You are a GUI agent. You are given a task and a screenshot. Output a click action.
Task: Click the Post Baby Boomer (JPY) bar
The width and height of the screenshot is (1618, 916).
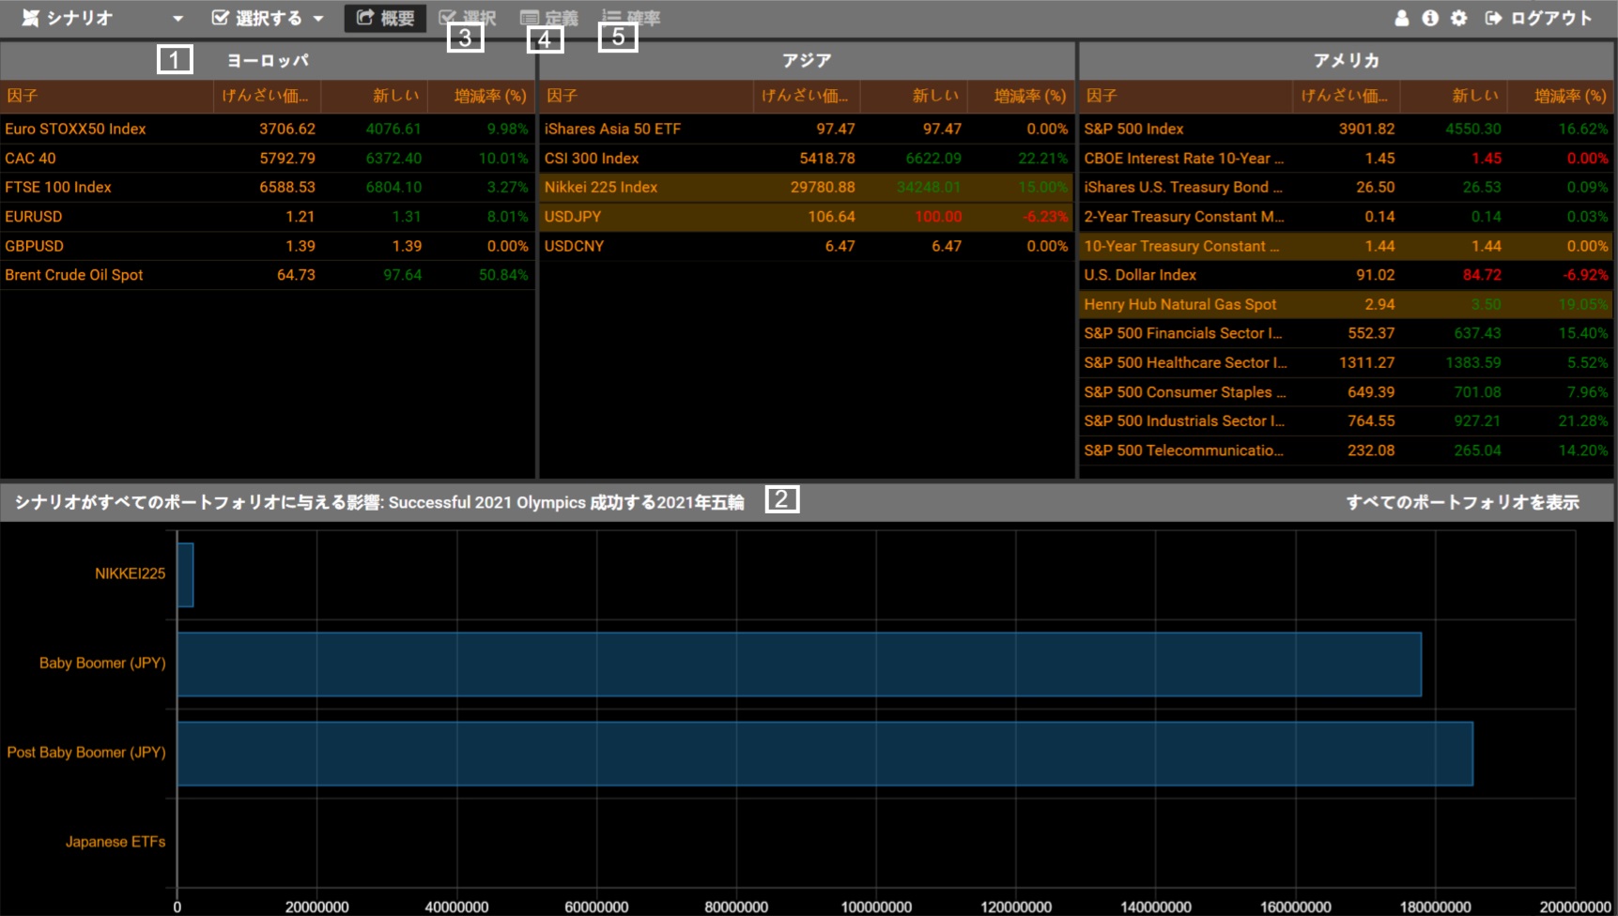point(824,754)
